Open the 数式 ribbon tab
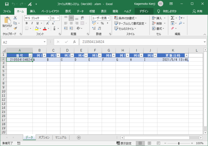 (68, 11)
